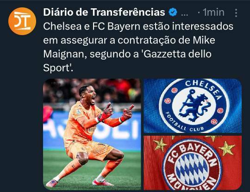The width and height of the screenshot is (250, 192).
Task: Click the blue verified badge
Action: (173, 12)
